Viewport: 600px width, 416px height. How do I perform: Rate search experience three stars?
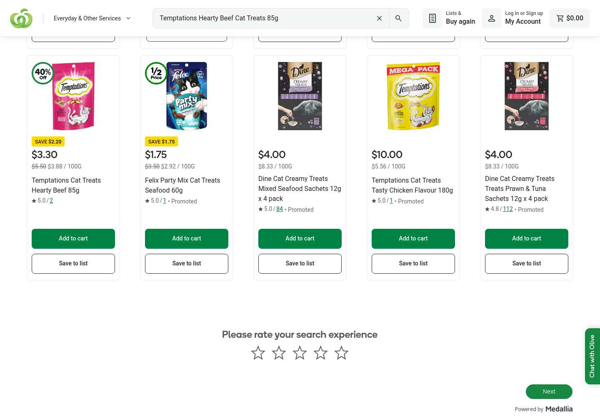[300, 353]
